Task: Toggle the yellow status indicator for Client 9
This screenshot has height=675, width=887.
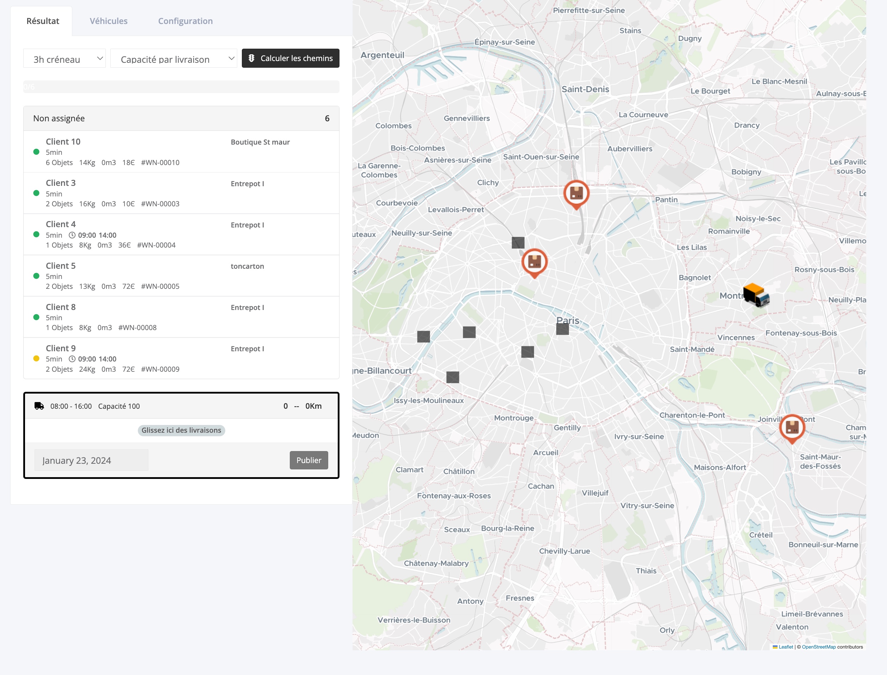Action: (x=37, y=358)
